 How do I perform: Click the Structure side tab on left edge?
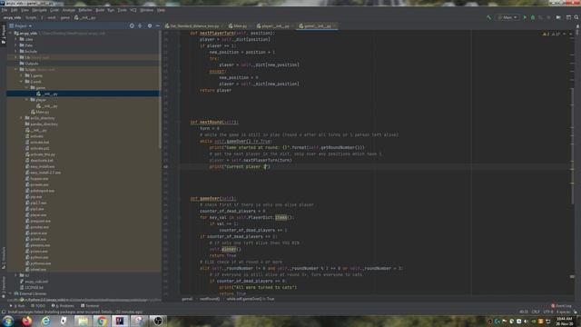point(4,258)
